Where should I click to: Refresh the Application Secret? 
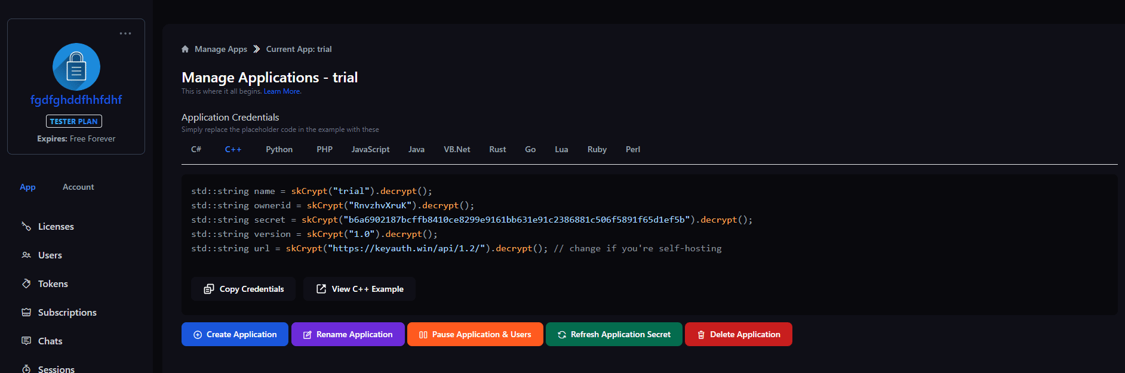(614, 334)
